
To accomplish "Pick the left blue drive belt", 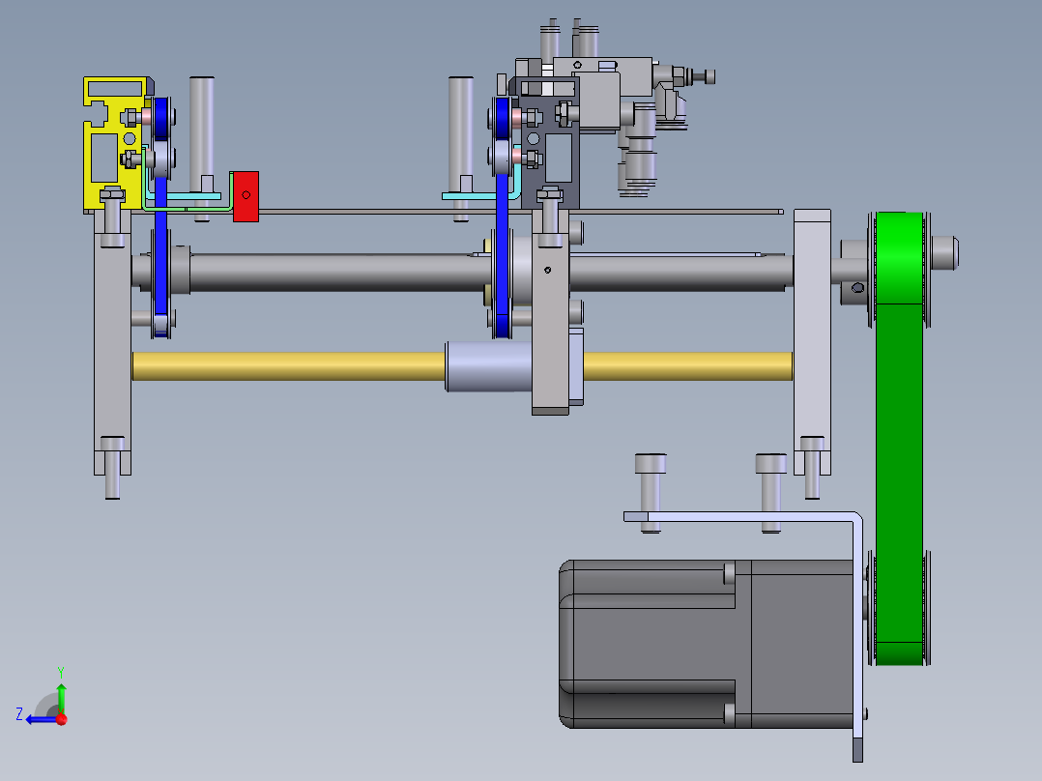I will [x=160, y=219].
